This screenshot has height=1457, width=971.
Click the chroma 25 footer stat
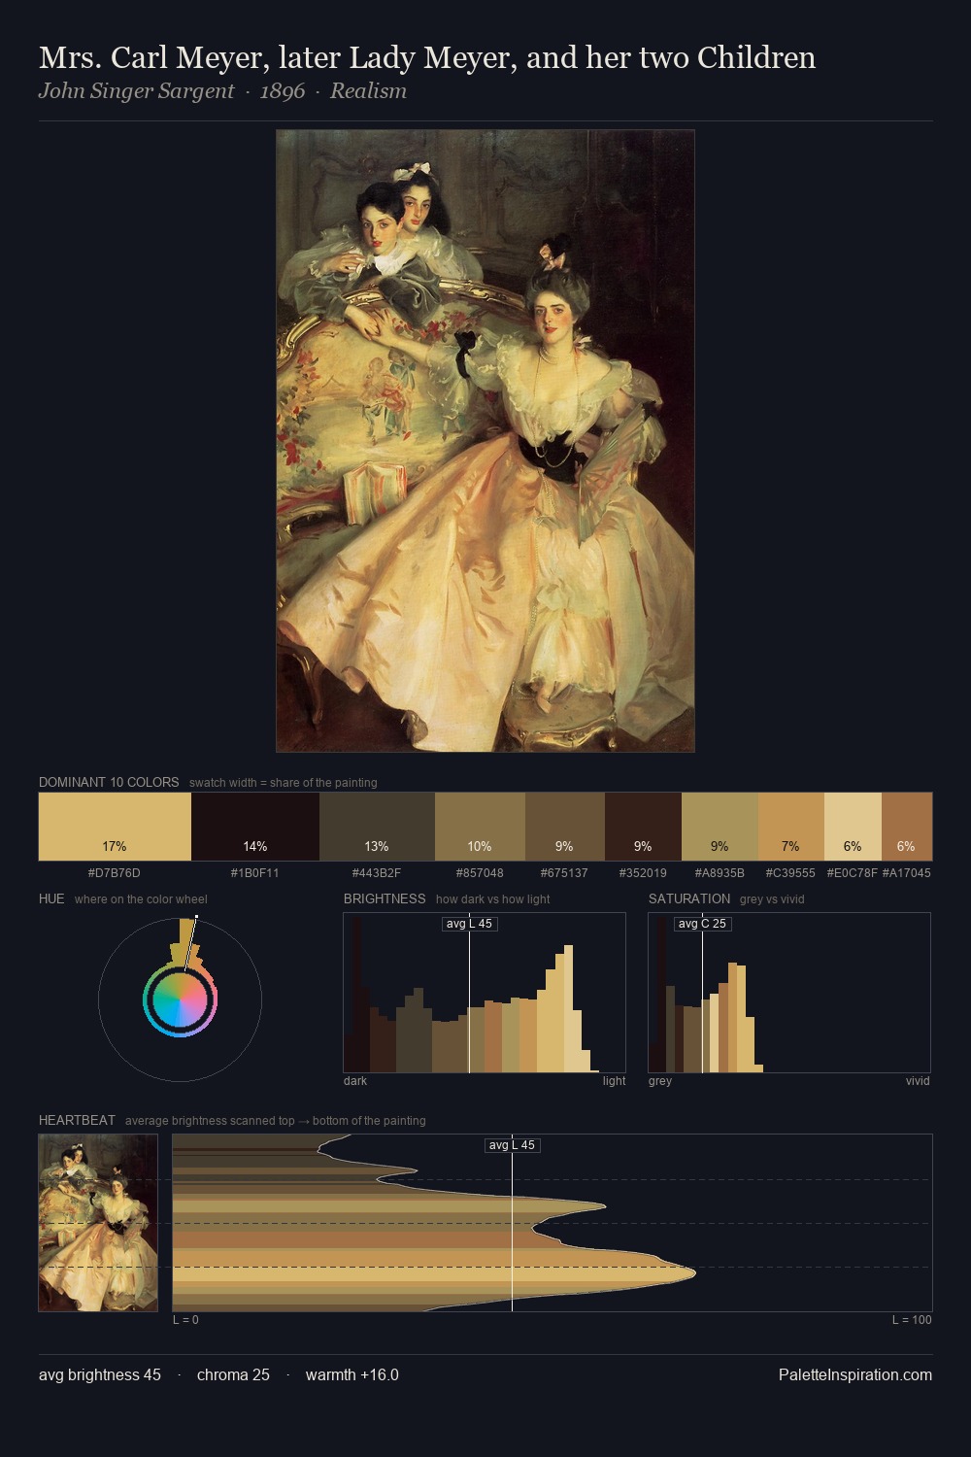(x=233, y=1374)
